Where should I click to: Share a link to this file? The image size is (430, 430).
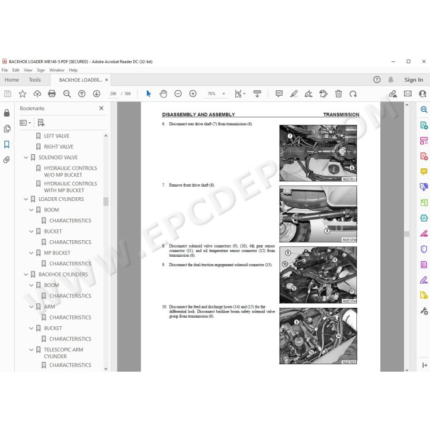click(x=393, y=94)
